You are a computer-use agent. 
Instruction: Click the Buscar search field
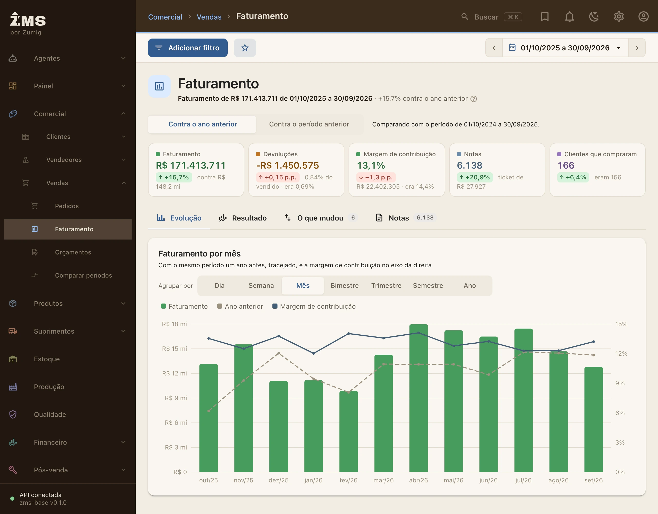(x=492, y=16)
